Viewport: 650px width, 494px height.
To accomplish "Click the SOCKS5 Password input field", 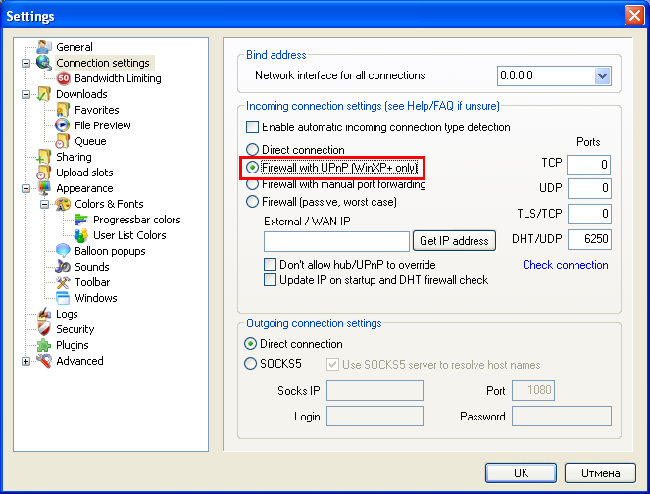I will [x=562, y=416].
